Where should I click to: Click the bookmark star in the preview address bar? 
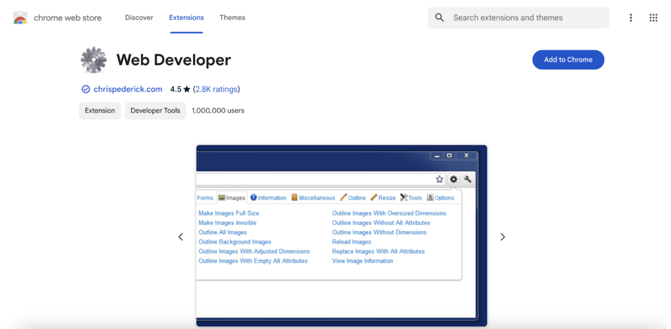point(439,179)
